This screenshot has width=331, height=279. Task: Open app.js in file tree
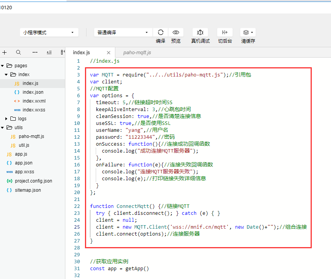pyautogui.click(x=33, y=154)
